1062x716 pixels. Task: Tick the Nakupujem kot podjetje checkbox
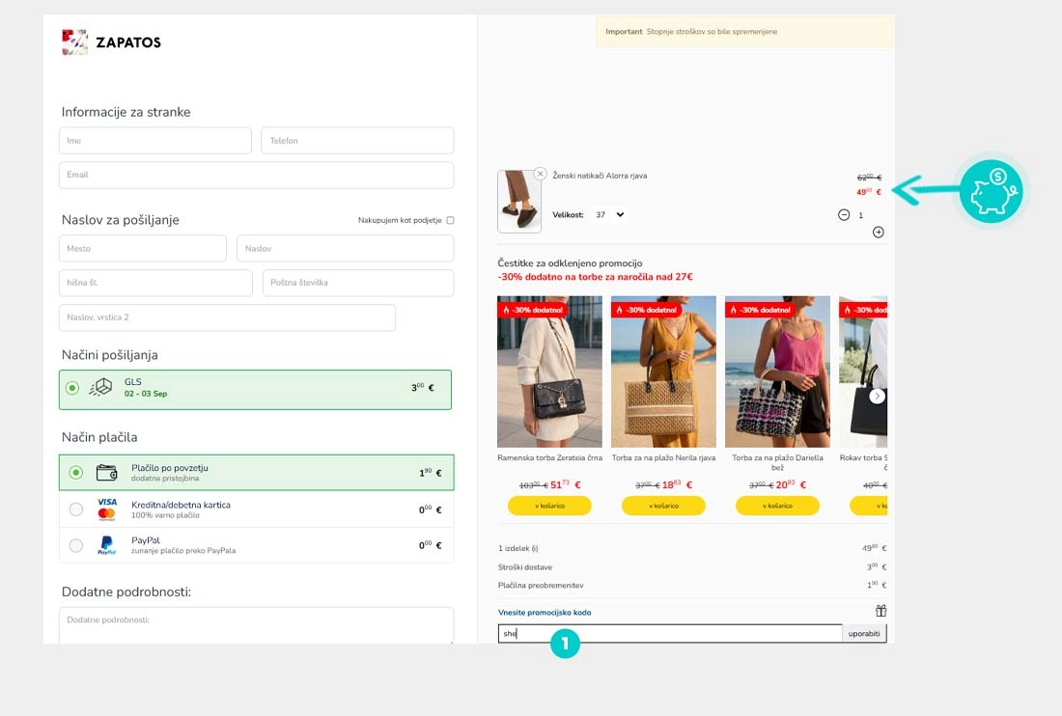pos(451,220)
